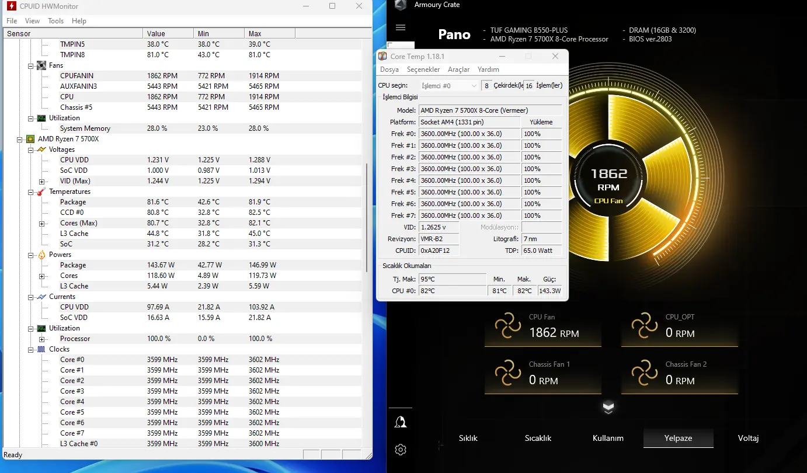Open the File menu in HWMonitor
The width and height of the screenshot is (807, 473).
coord(12,21)
